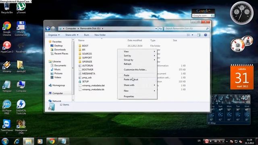The width and height of the screenshot is (258, 145).
Task: Open the Recycle Bin desktop icon
Action: point(7,8)
